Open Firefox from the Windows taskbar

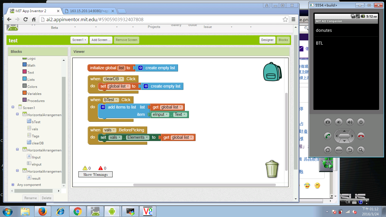coord(43,211)
